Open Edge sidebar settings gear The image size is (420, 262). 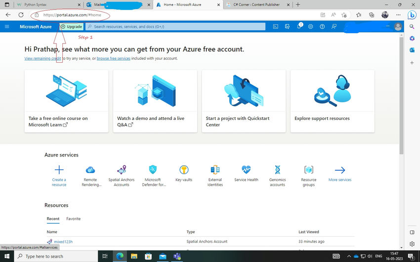[x=412, y=244]
